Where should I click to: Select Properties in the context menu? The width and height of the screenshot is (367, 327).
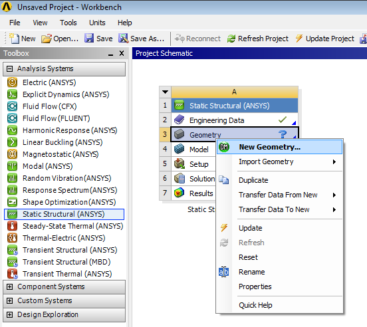point(279,286)
